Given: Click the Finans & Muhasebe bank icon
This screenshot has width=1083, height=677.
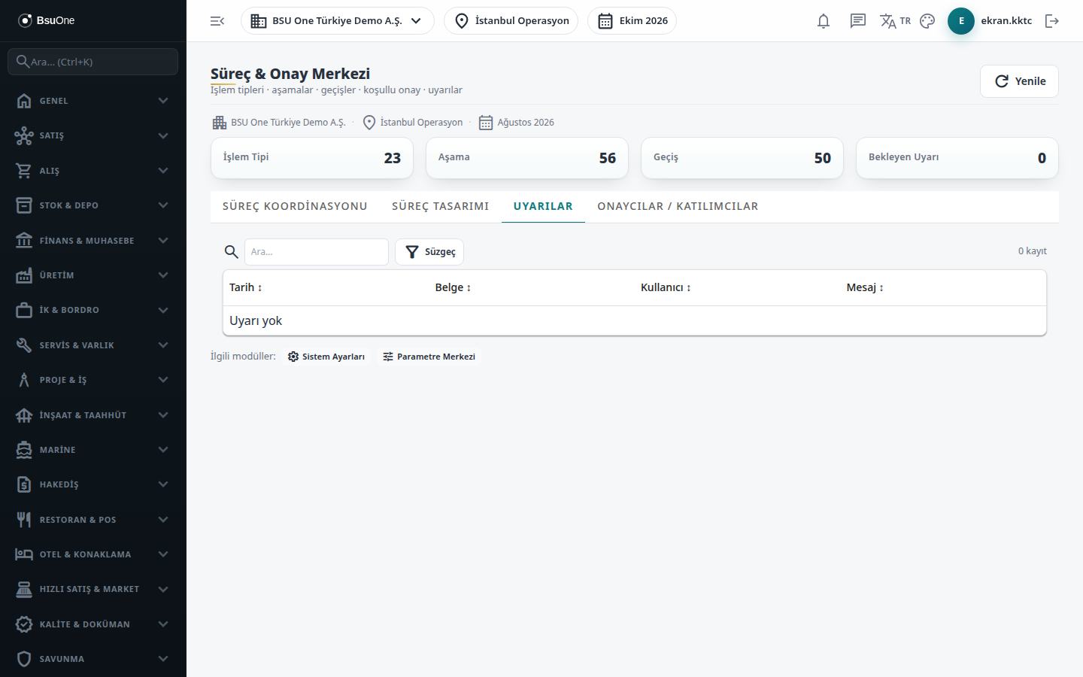Looking at the screenshot, I should click(24, 241).
